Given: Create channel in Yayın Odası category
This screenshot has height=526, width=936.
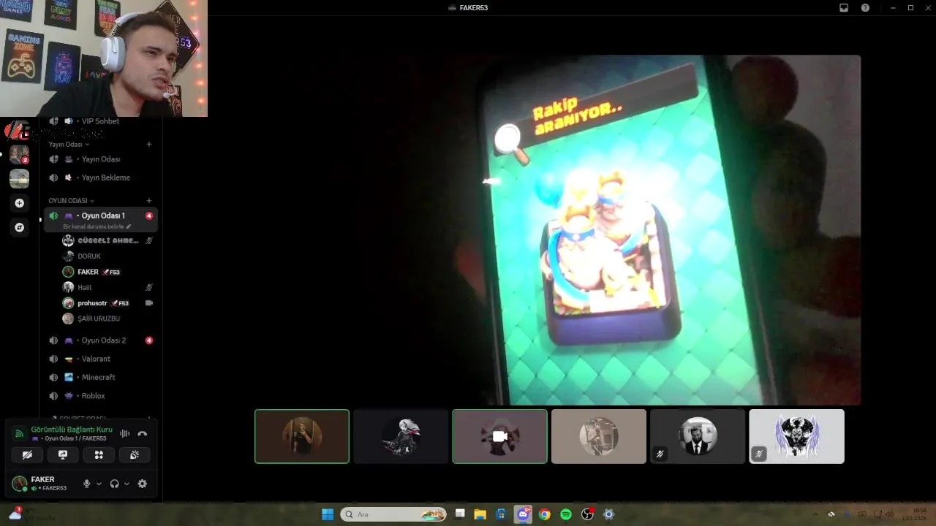Looking at the screenshot, I should (x=149, y=144).
